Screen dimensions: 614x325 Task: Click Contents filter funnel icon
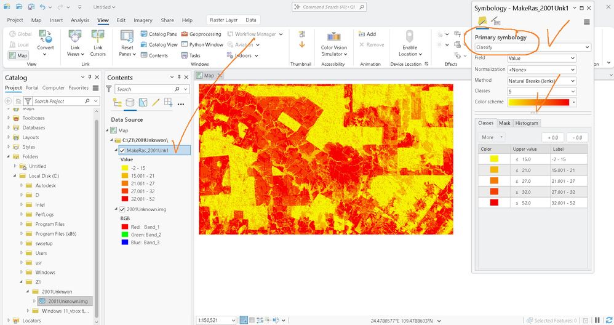[x=109, y=89]
